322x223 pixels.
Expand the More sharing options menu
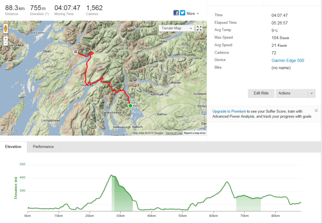click(193, 13)
